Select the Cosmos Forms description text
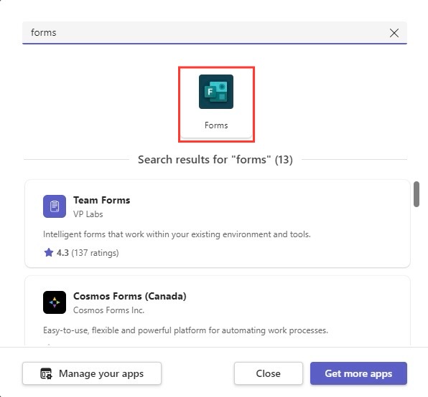Image resolution: width=428 pixels, height=397 pixels. click(x=185, y=330)
